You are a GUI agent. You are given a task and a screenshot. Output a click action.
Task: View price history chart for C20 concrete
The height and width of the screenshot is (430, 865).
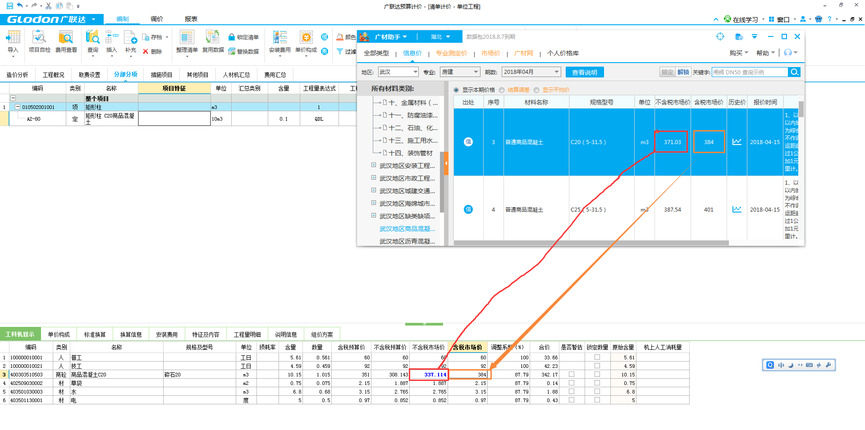click(x=737, y=142)
